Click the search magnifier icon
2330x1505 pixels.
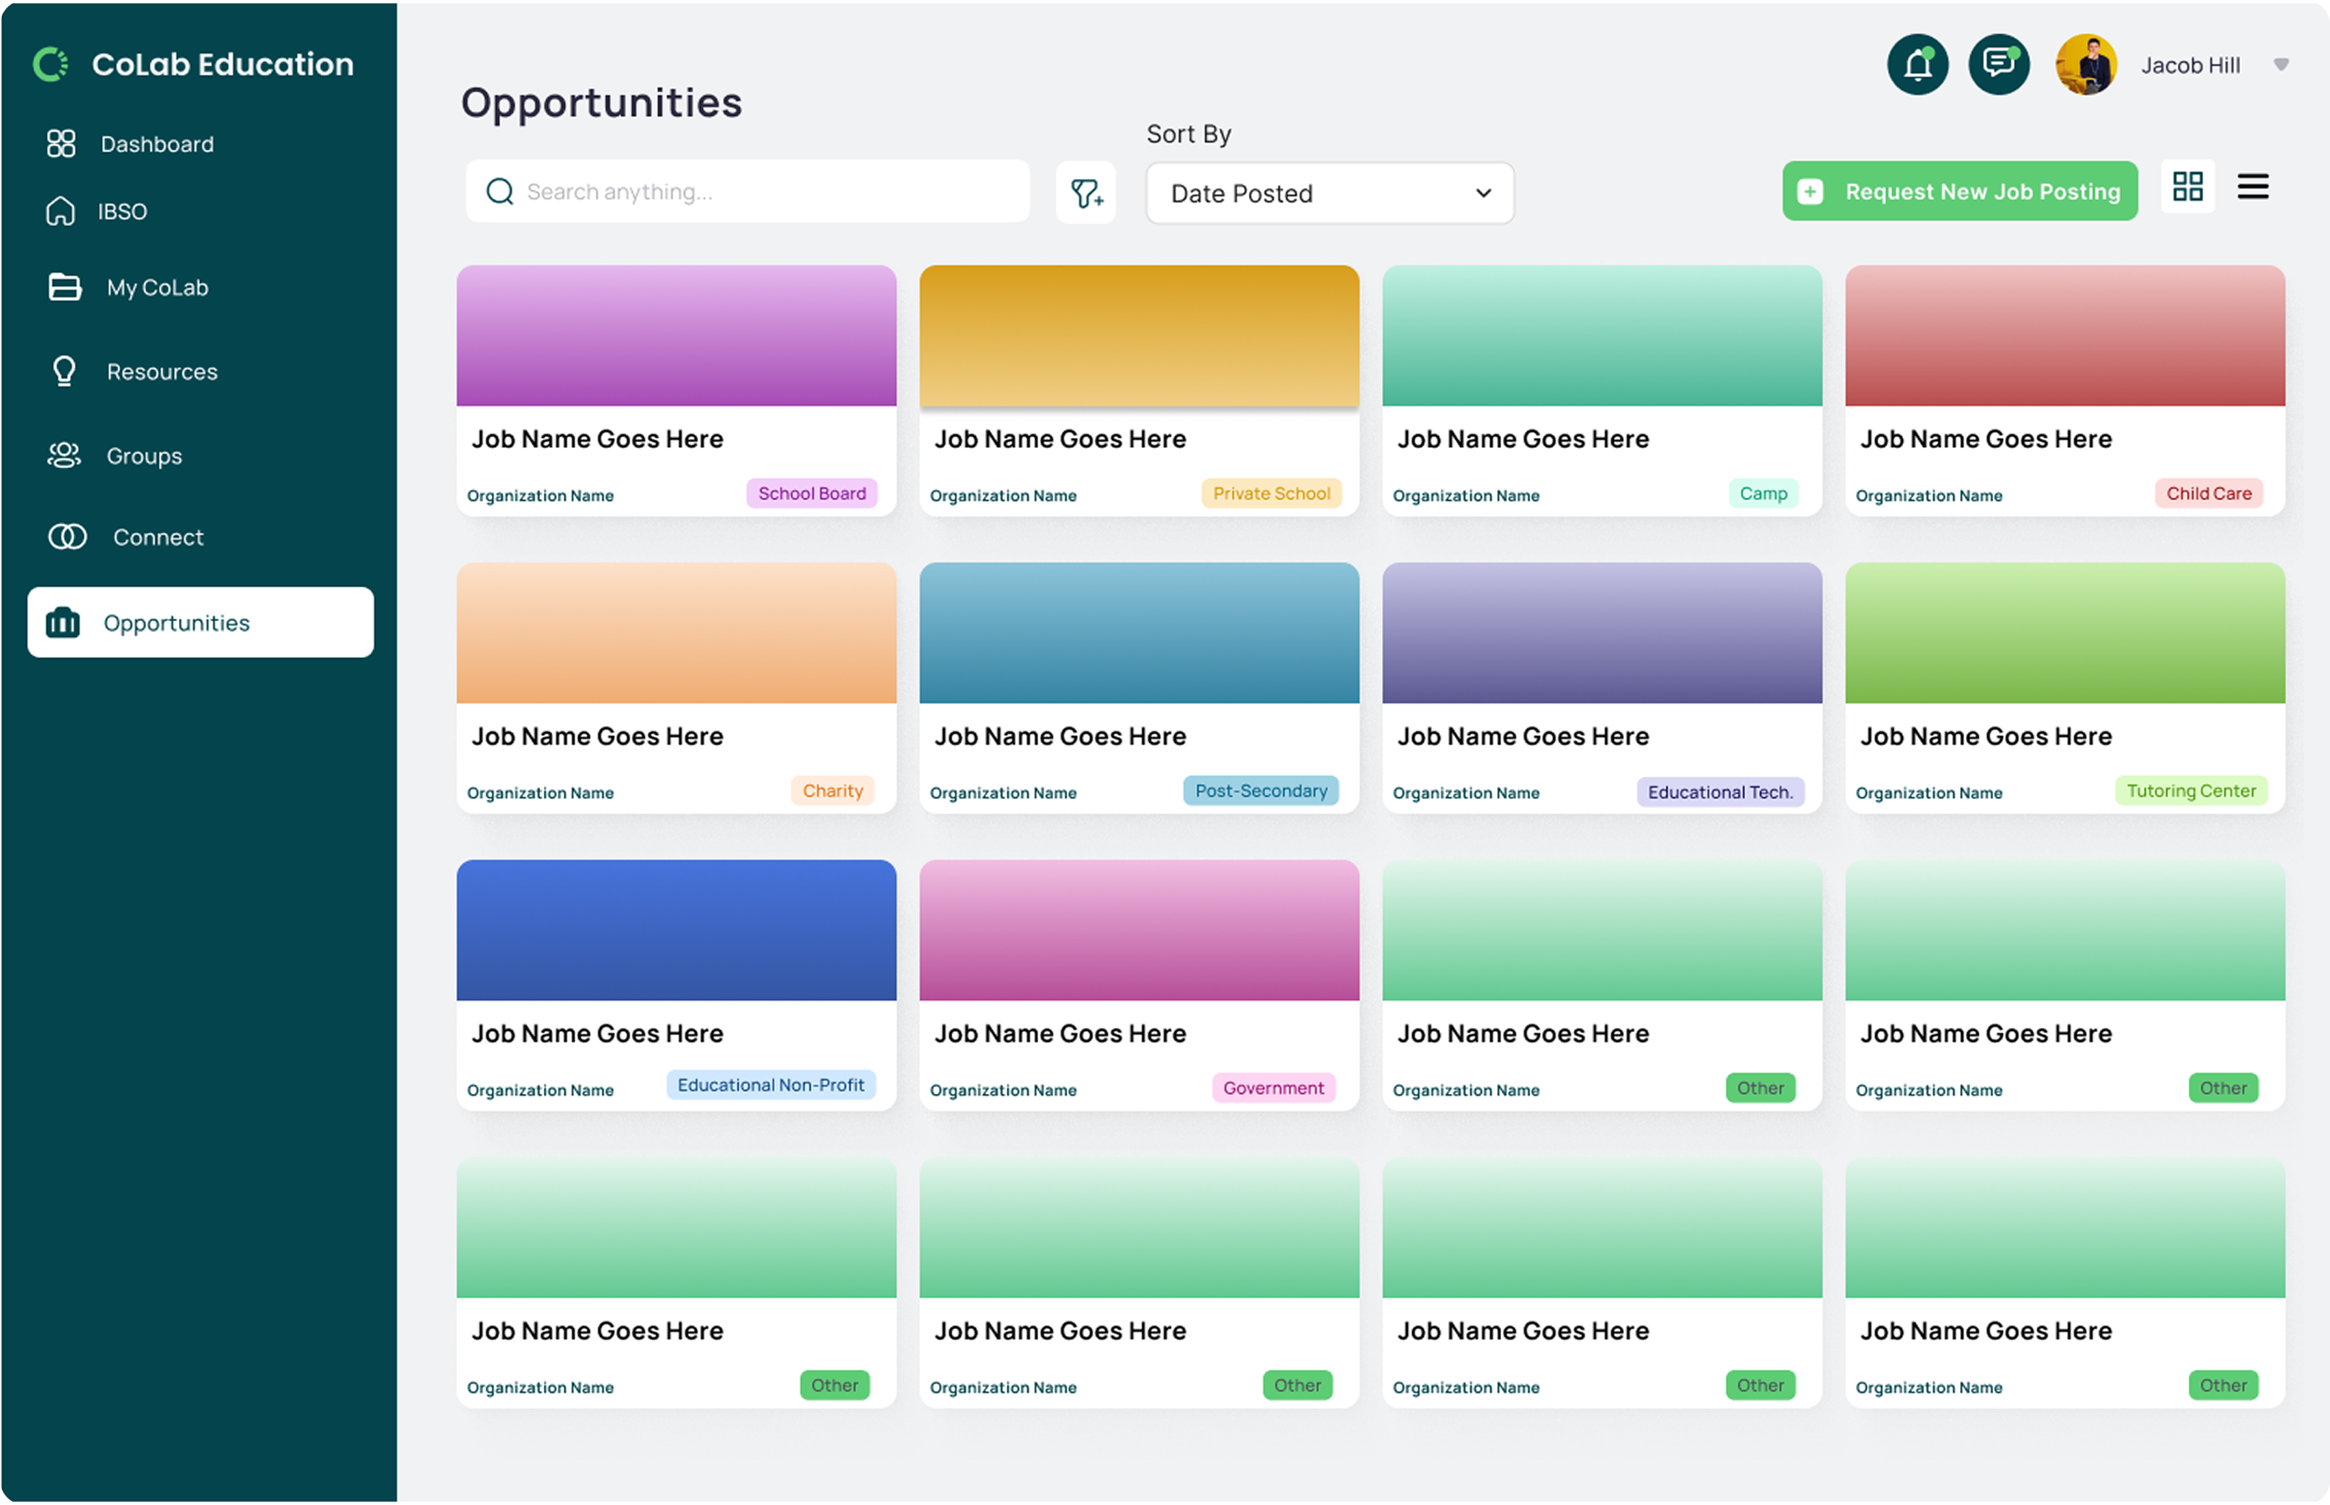499,192
